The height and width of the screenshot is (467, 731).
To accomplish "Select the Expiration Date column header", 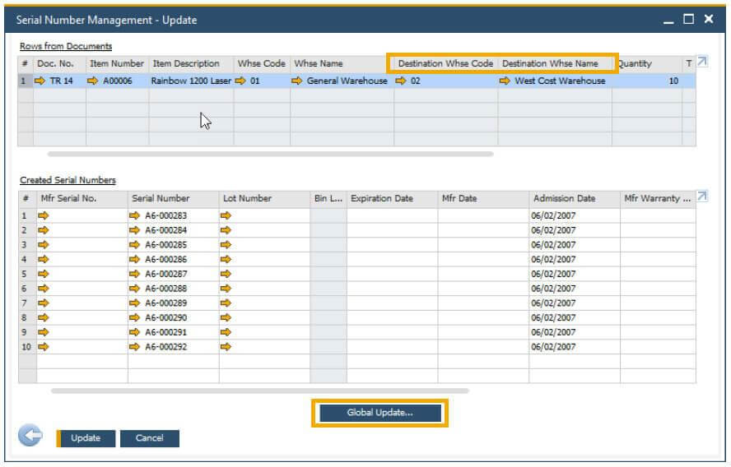I will coord(392,199).
